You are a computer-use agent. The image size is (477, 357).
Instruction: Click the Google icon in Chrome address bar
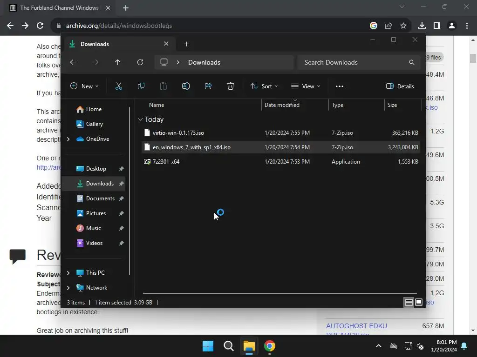point(374,26)
